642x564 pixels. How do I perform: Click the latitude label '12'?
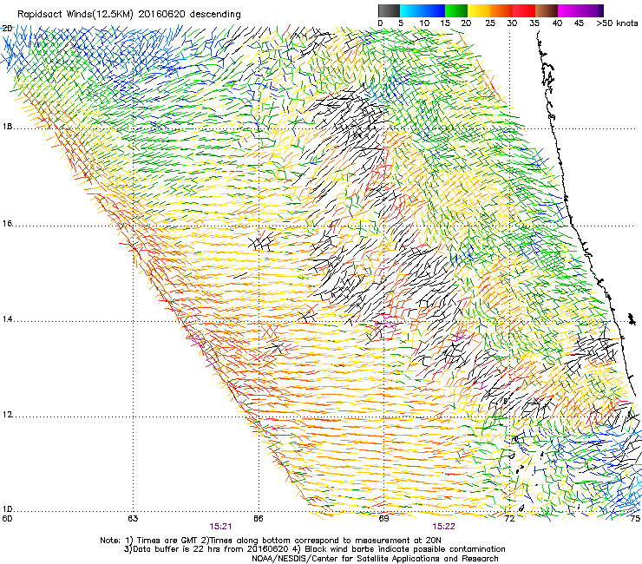pos(7,415)
